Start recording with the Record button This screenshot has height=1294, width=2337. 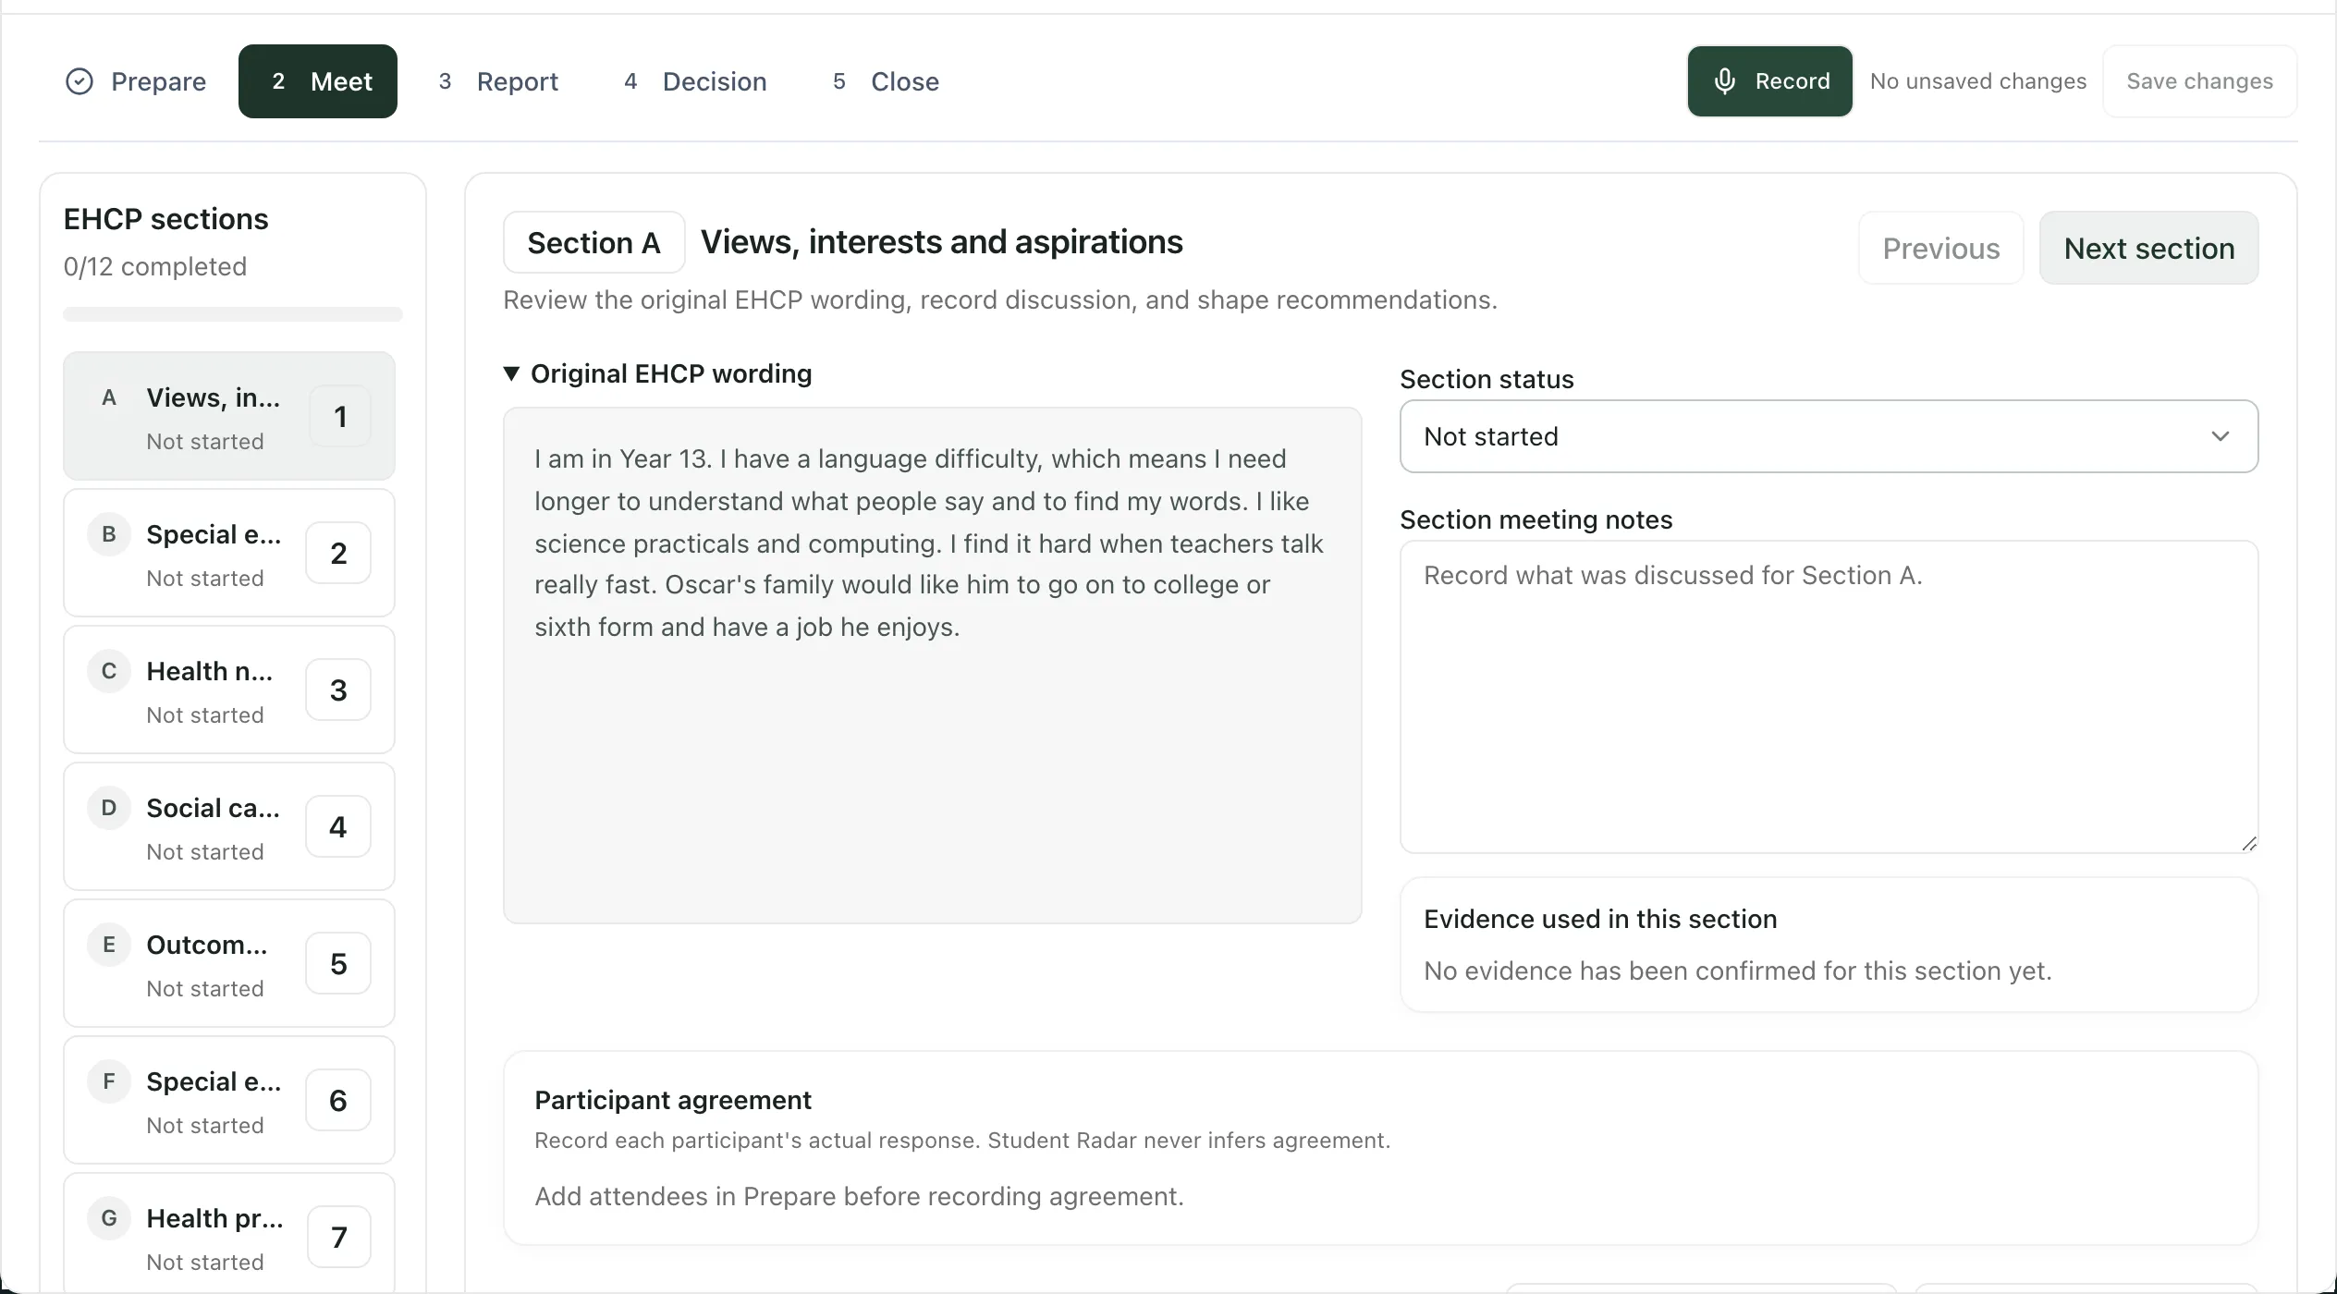pos(1769,81)
